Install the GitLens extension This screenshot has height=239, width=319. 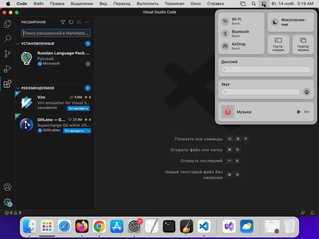[74, 131]
